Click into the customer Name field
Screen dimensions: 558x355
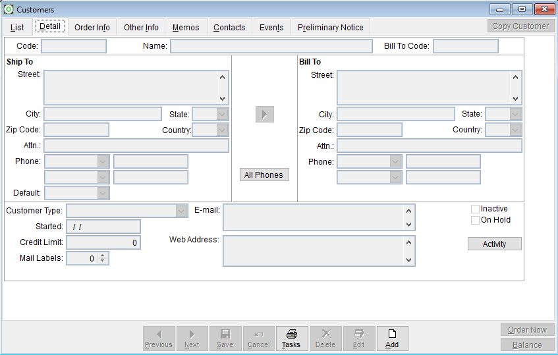(x=271, y=46)
